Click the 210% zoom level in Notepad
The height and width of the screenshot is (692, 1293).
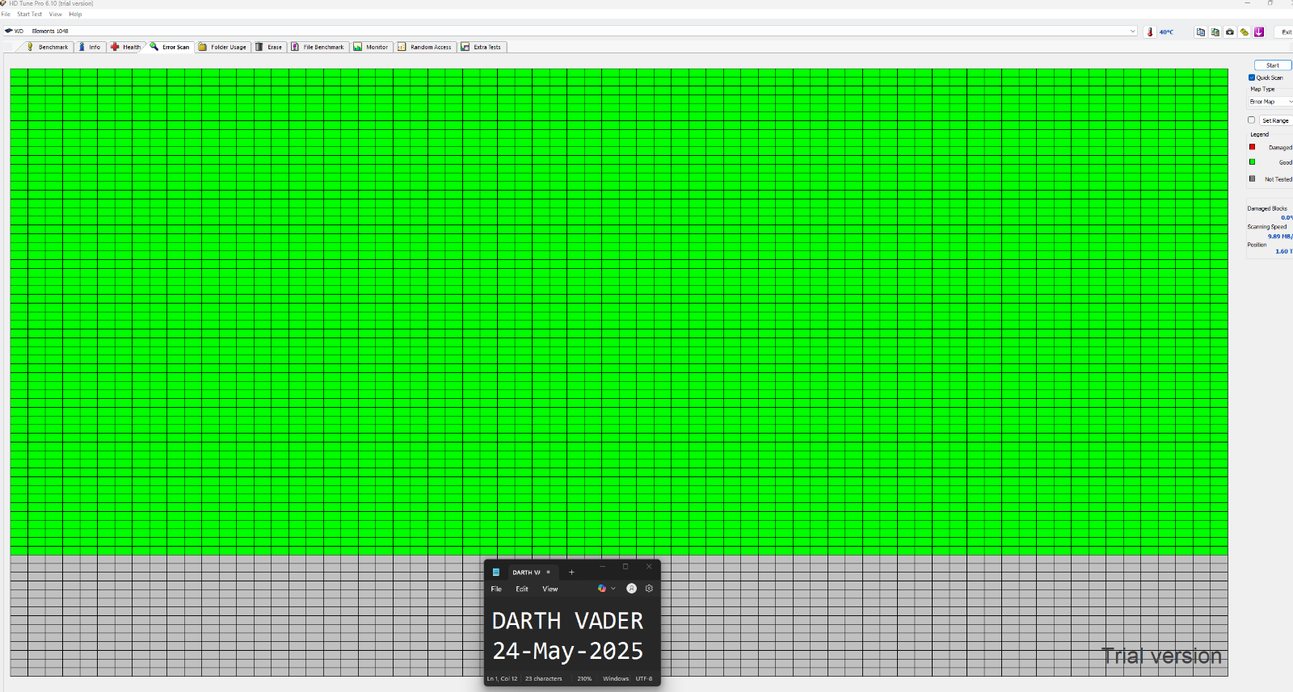pyautogui.click(x=584, y=678)
